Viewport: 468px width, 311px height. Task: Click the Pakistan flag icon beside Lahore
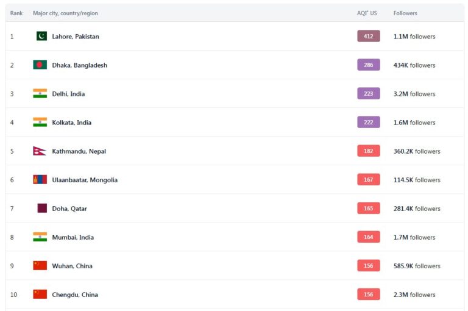coord(41,36)
